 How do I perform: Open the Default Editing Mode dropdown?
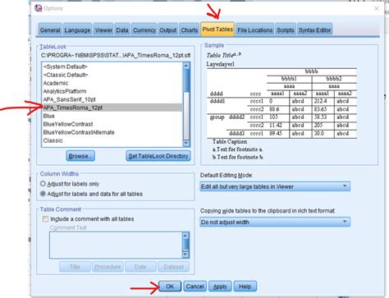coord(275,186)
